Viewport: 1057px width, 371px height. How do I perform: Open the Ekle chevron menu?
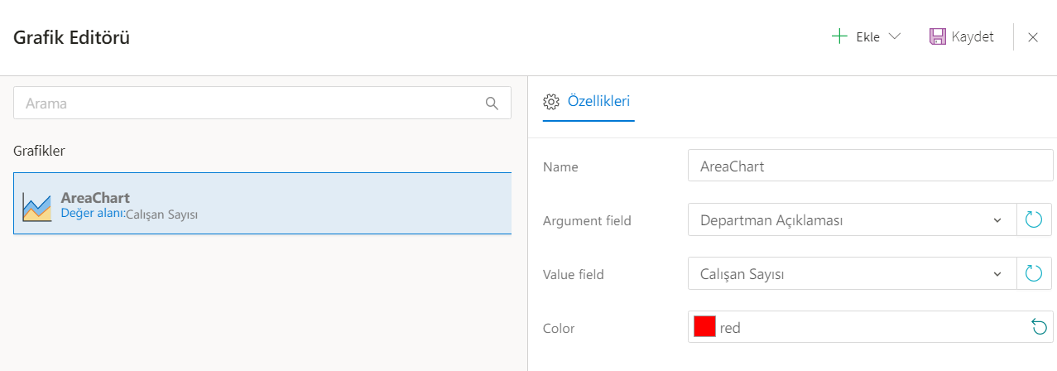click(894, 36)
